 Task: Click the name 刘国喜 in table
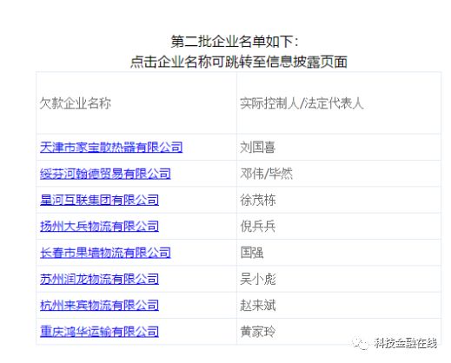[257, 147]
